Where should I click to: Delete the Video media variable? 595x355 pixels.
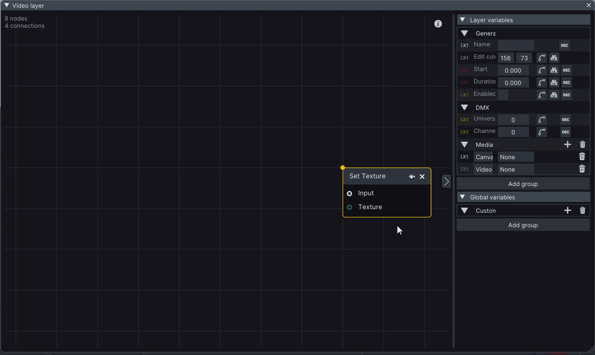click(582, 169)
